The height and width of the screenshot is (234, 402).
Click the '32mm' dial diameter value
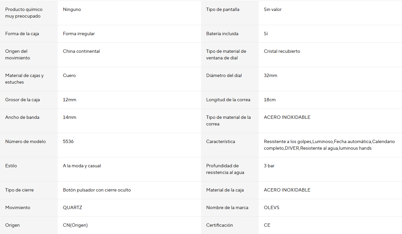(270, 75)
